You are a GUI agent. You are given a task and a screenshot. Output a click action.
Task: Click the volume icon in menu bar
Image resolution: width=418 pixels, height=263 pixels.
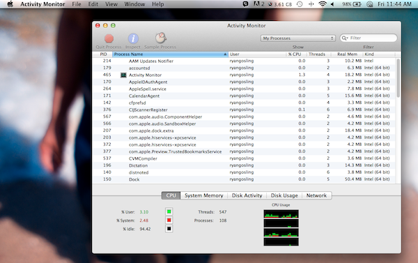pyautogui.click(x=332, y=4)
